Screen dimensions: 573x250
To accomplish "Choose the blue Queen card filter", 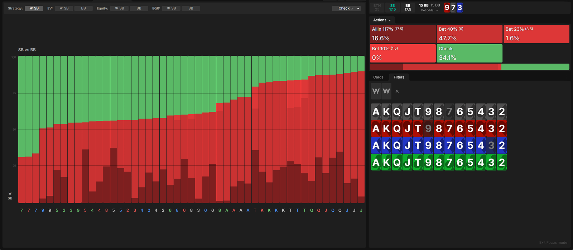I will coord(397,145).
